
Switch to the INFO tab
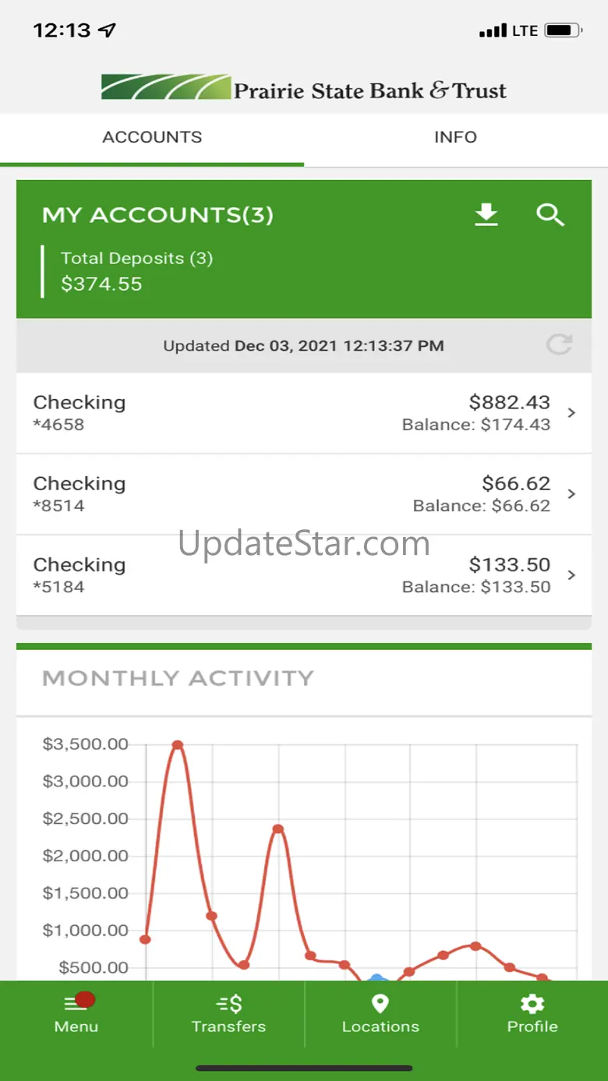(x=455, y=137)
